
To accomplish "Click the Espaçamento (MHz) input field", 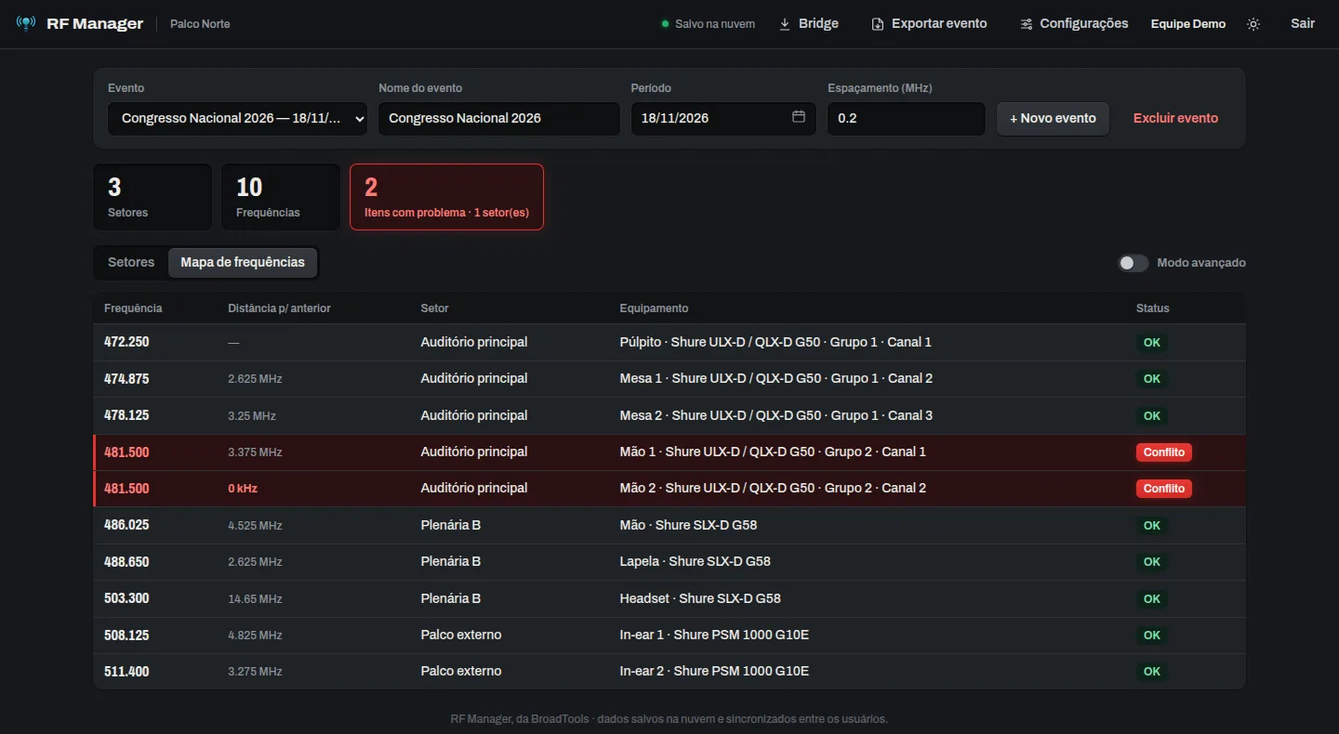I will click(x=906, y=119).
